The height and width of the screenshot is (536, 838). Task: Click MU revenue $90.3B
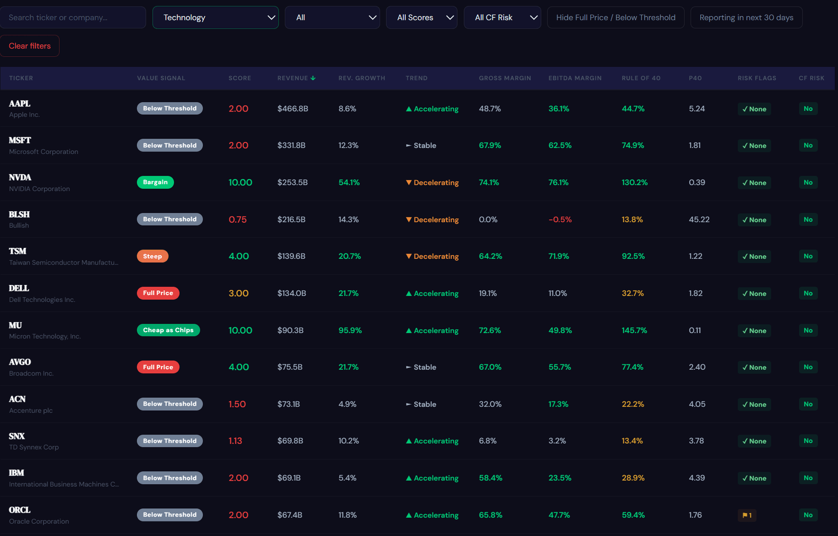tap(290, 330)
